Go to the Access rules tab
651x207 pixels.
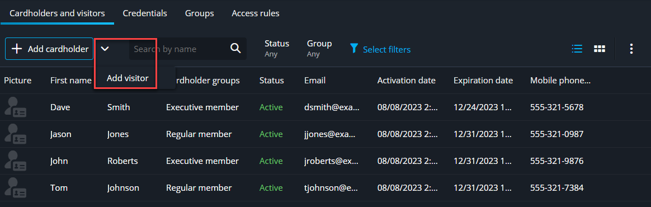[256, 13]
